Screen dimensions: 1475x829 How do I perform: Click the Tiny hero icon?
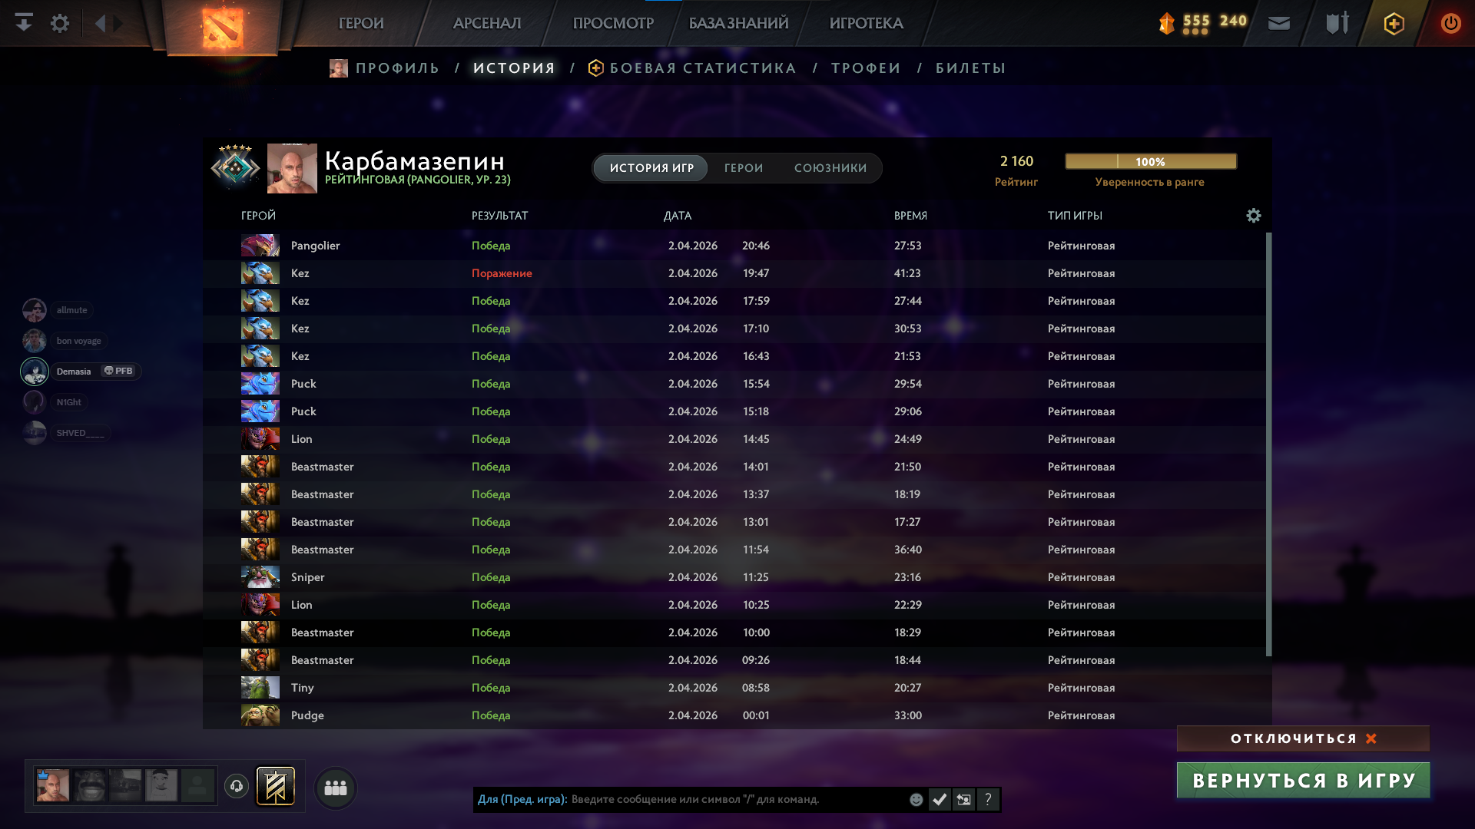[260, 688]
